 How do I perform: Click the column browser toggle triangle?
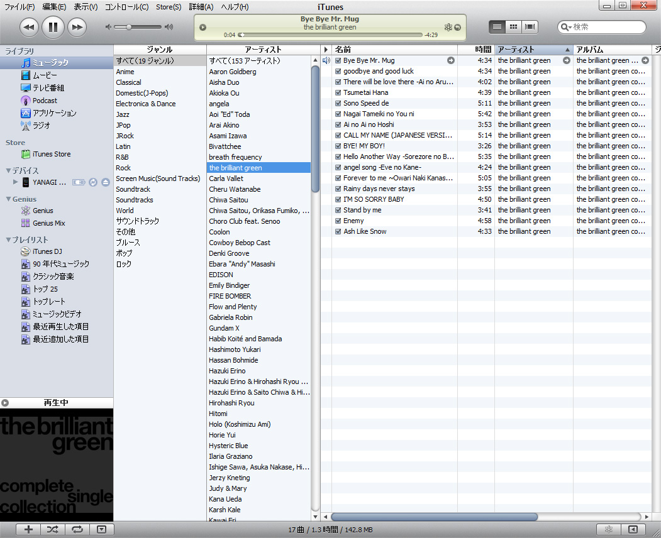326,50
